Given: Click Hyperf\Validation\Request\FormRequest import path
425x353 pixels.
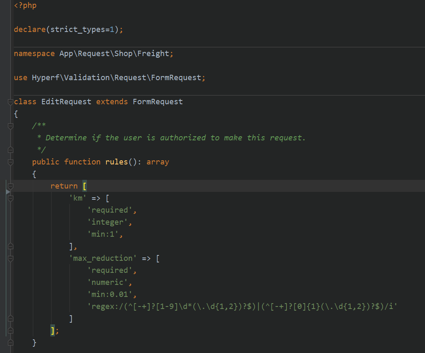Looking at the screenshot, I should (x=116, y=78).
